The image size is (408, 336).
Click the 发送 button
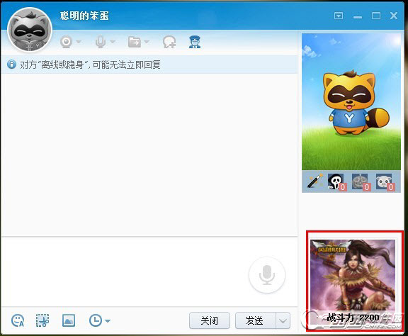point(255,320)
